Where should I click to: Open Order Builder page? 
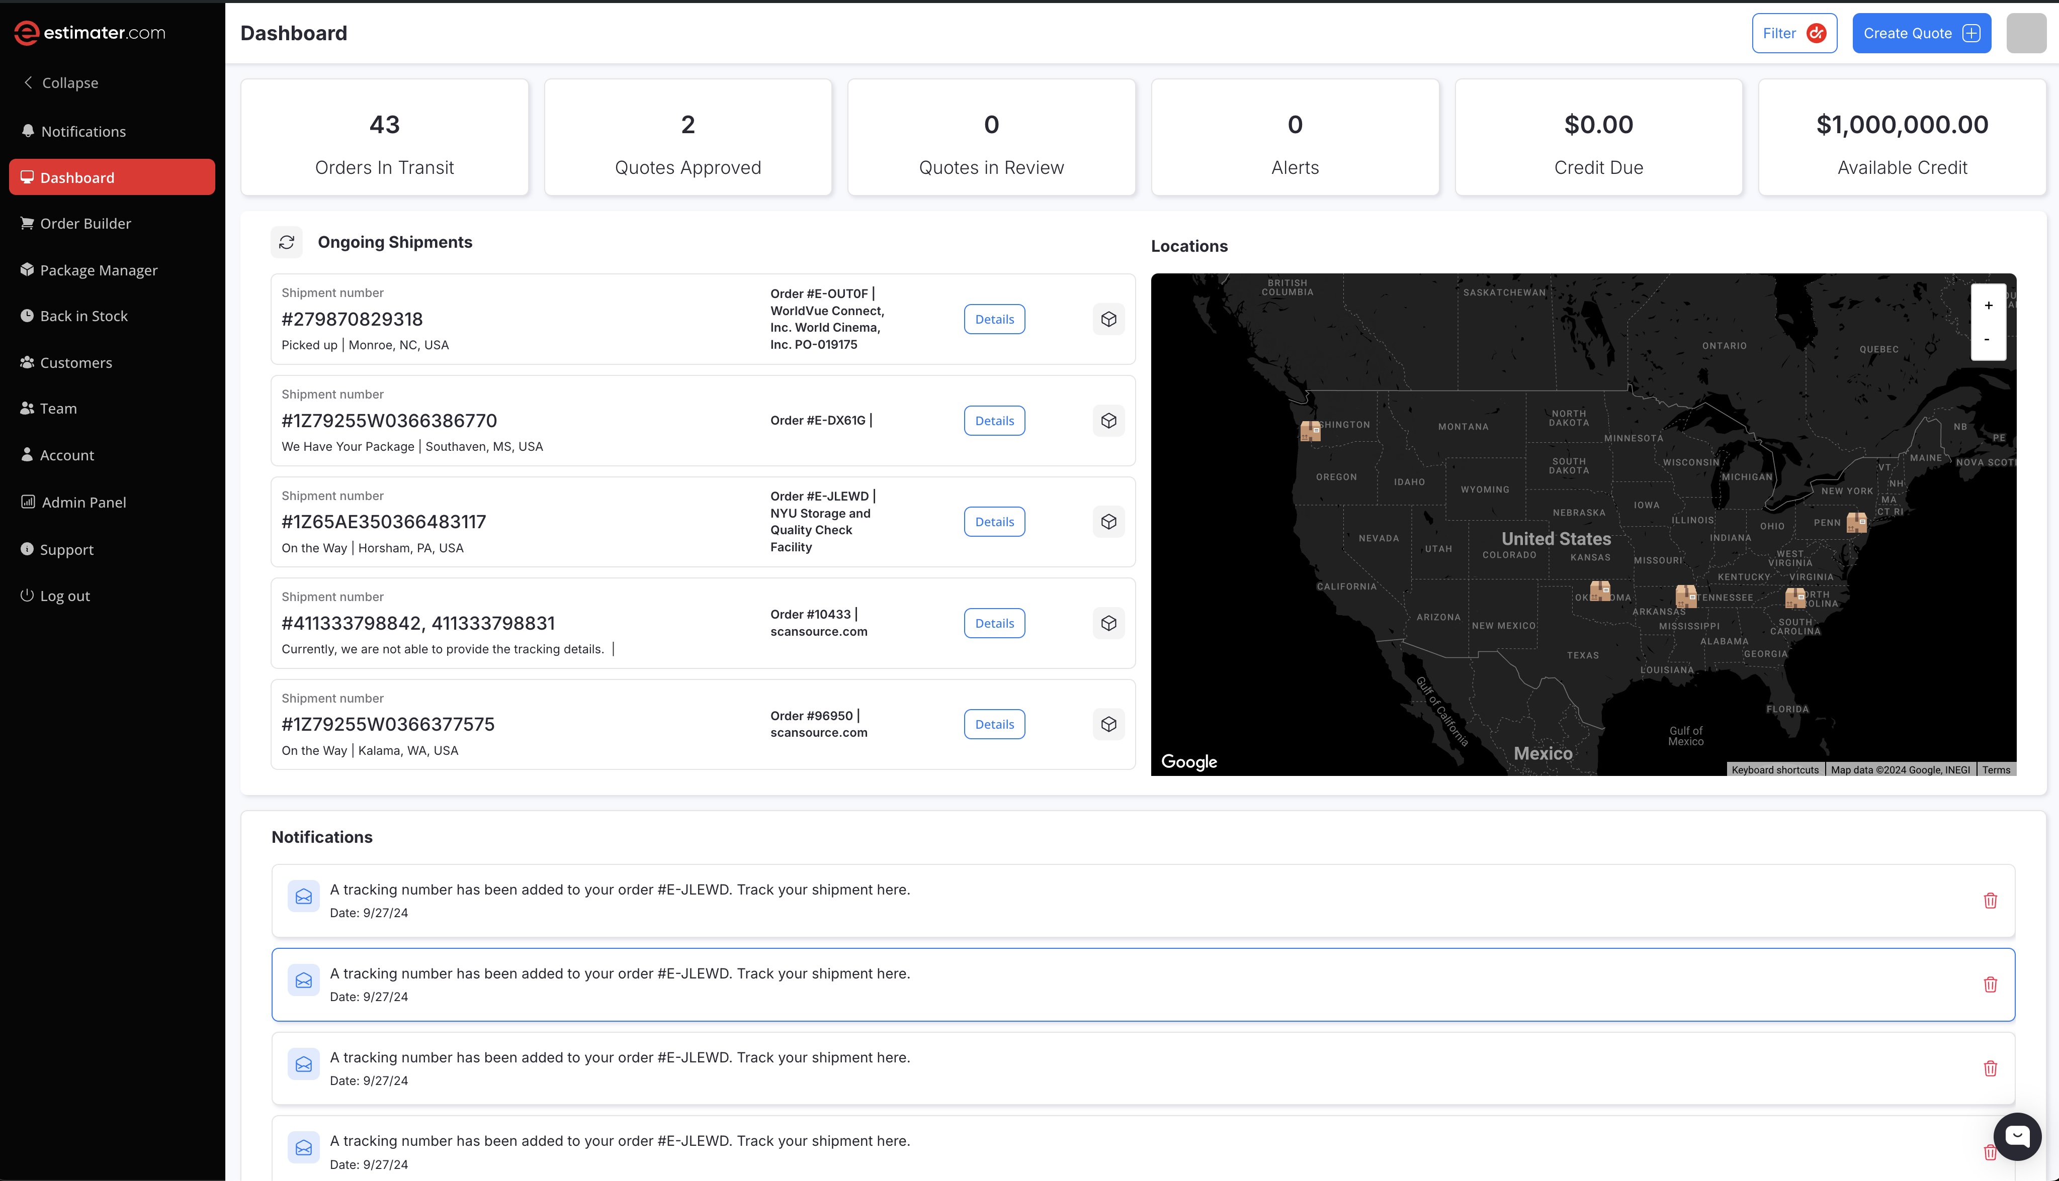pyautogui.click(x=75, y=223)
